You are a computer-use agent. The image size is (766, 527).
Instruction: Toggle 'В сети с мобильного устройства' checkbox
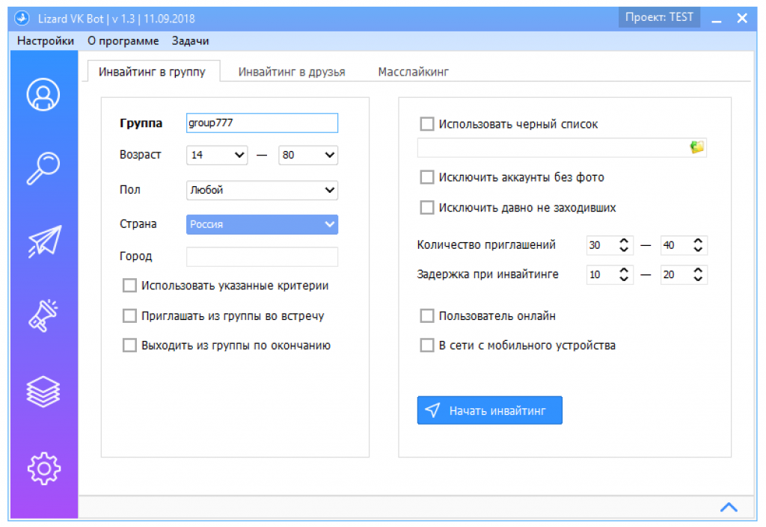point(427,345)
